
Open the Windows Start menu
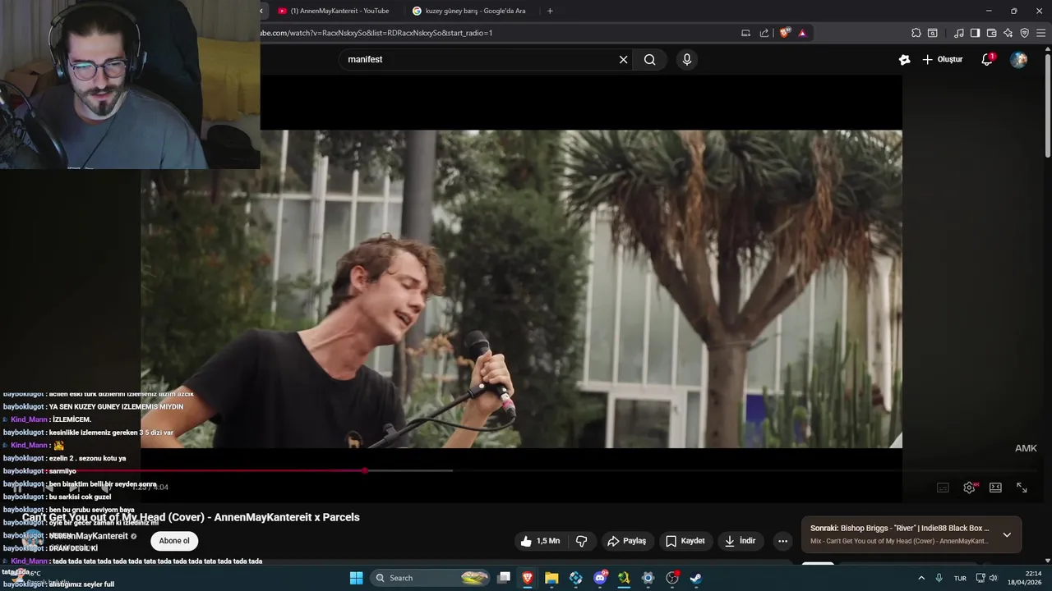356,578
